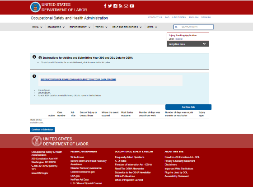
Task: Expand the Enforcement menu
Action: coord(80,27)
